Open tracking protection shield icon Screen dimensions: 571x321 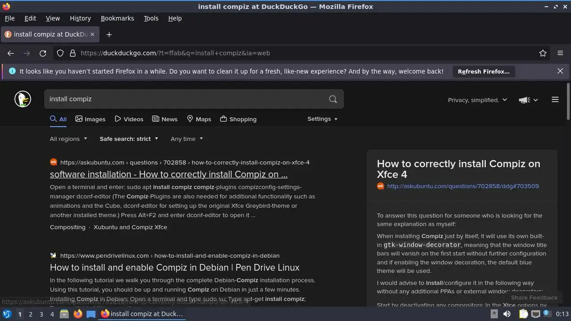pyautogui.click(x=60, y=53)
